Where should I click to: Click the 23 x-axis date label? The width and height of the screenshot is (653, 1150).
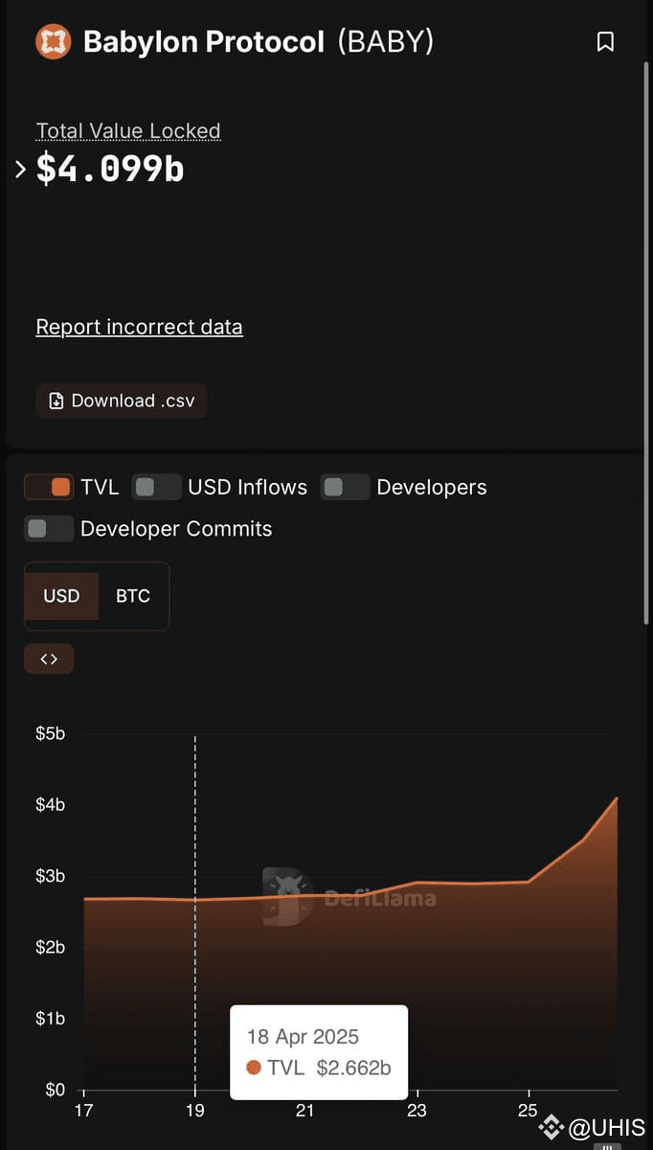[417, 1111]
